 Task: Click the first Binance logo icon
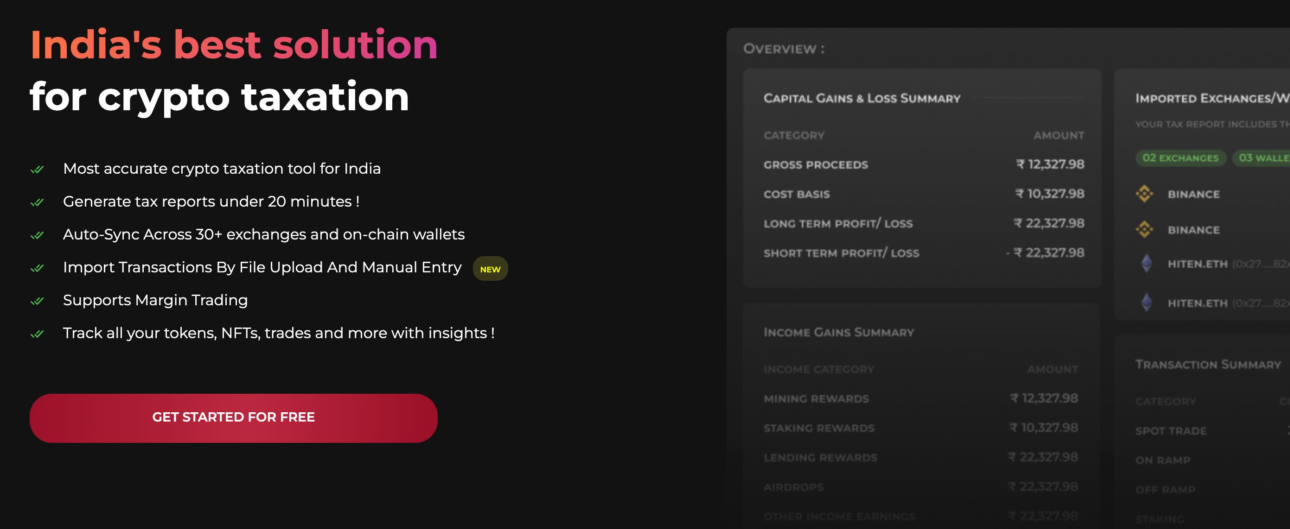[x=1144, y=194]
